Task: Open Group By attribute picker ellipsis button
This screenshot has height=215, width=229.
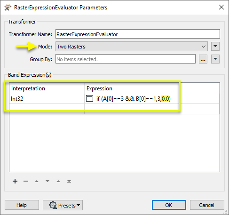Action: coord(203,59)
